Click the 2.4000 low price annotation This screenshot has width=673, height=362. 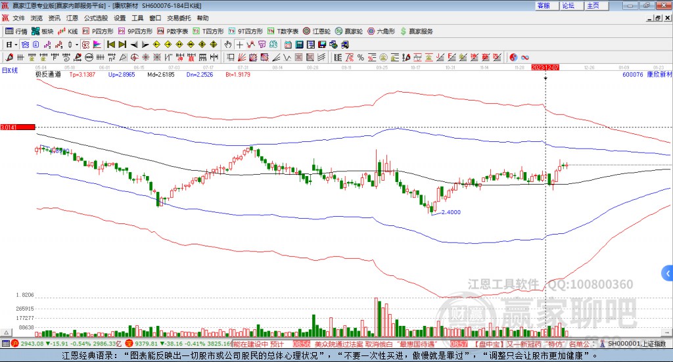point(451,212)
